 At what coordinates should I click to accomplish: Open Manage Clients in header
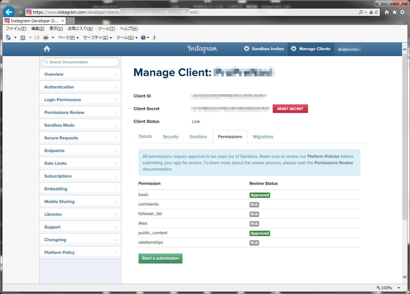point(311,49)
